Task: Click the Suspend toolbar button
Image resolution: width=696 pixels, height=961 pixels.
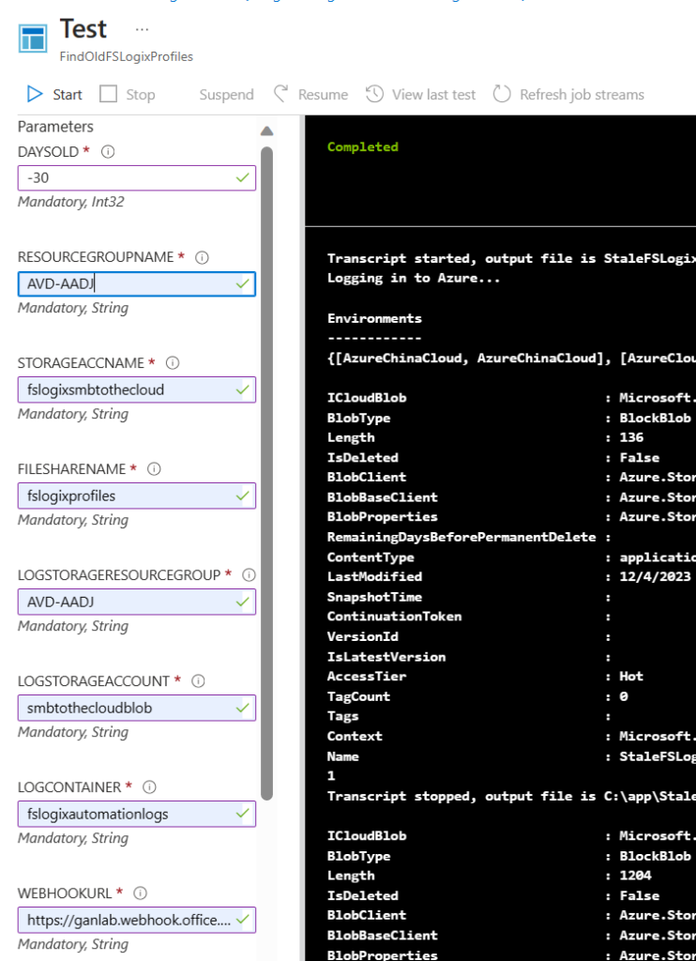Action: (x=226, y=95)
